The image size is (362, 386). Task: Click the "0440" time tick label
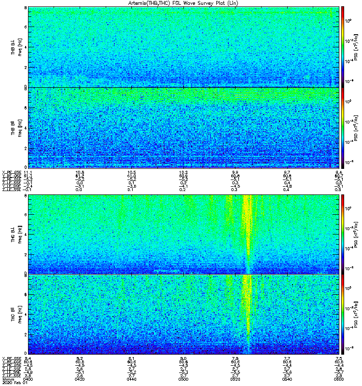(131, 379)
